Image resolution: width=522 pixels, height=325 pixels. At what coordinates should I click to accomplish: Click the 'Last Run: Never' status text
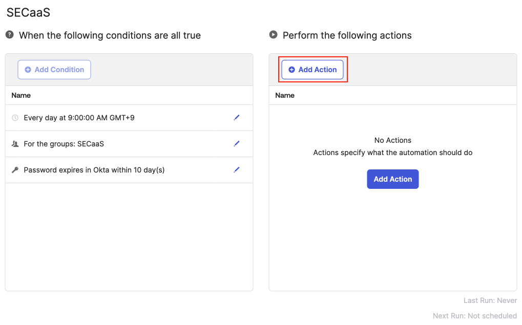click(x=489, y=300)
